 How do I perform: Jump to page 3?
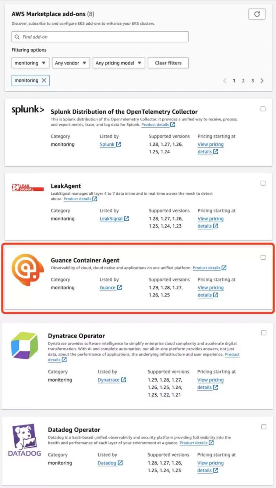(x=252, y=81)
